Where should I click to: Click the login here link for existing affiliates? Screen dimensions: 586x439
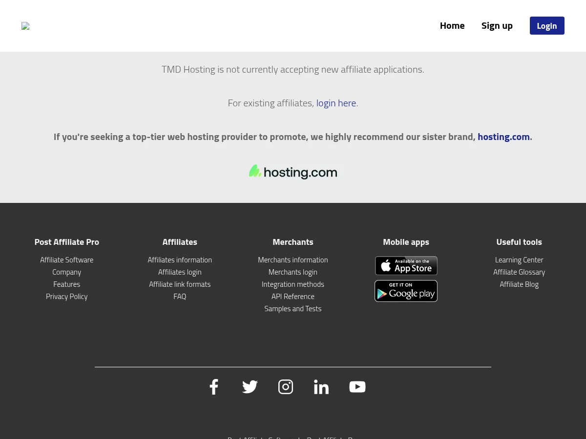[x=336, y=103]
